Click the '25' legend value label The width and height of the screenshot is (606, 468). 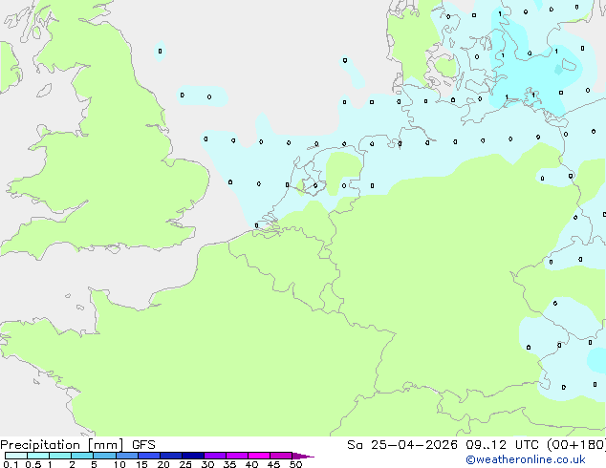(x=185, y=464)
